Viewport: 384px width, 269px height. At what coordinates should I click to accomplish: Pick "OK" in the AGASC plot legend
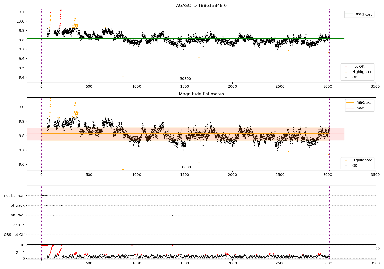pyautogui.click(x=355, y=77)
